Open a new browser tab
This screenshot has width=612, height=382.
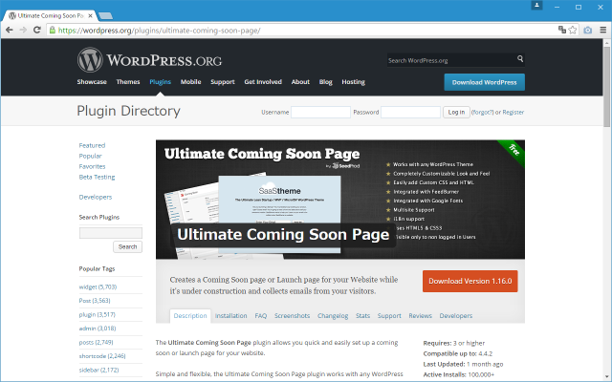coord(105,15)
